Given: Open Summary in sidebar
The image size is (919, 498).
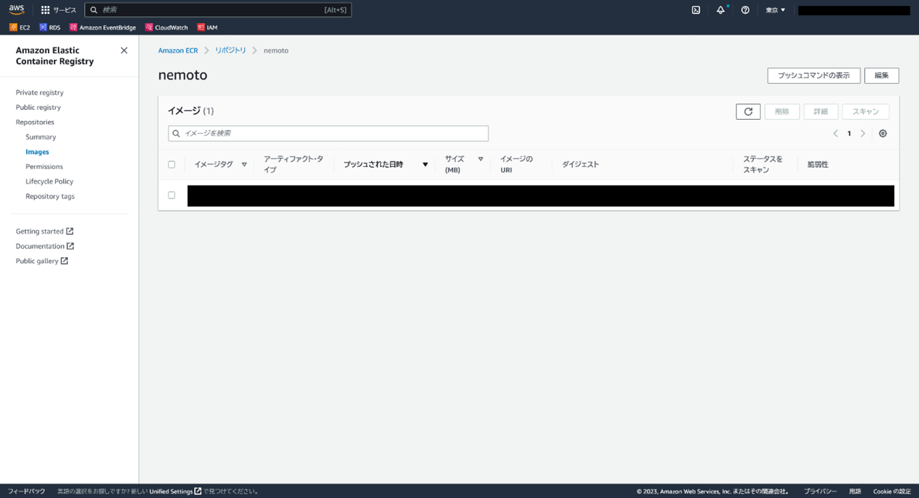Looking at the screenshot, I should tap(41, 136).
